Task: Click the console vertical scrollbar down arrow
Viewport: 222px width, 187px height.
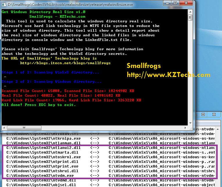Action: pyautogui.click(x=190, y=123)
